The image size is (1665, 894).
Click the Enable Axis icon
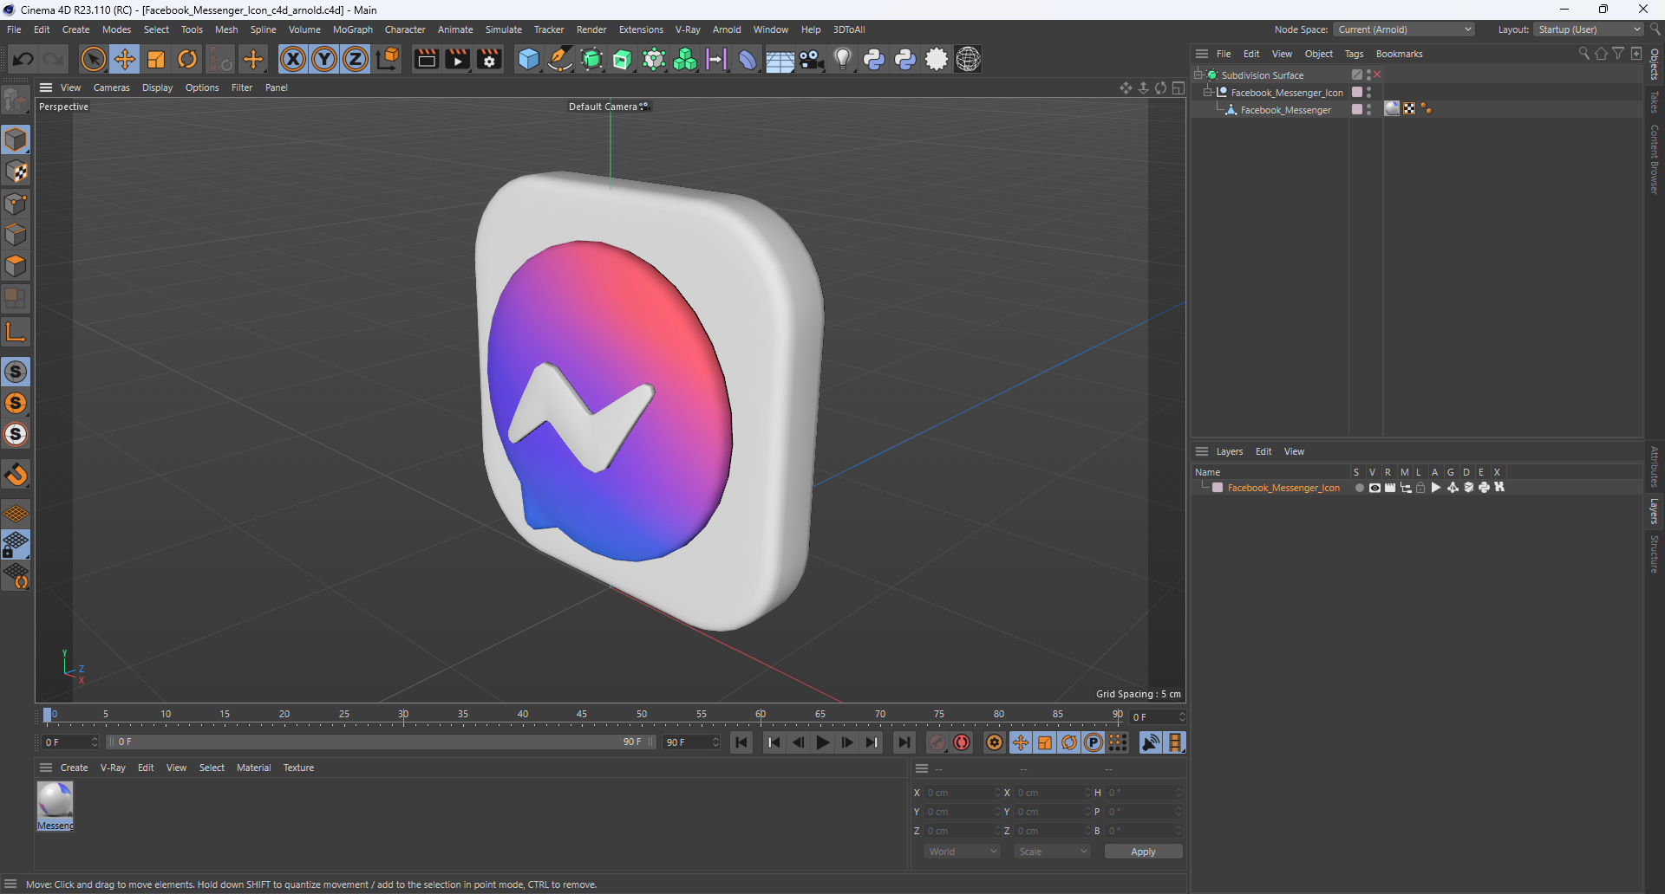pos(16,332)
